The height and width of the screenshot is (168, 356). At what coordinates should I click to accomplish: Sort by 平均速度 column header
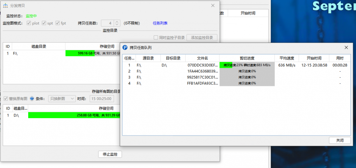click(x=287, y=58)
